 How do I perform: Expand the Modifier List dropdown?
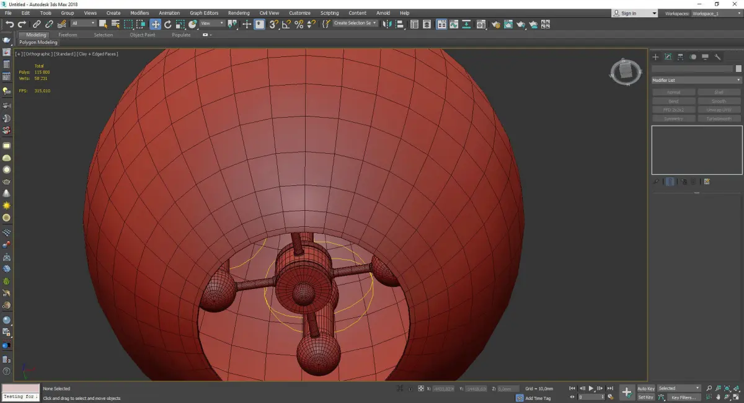tap(696, 80)
